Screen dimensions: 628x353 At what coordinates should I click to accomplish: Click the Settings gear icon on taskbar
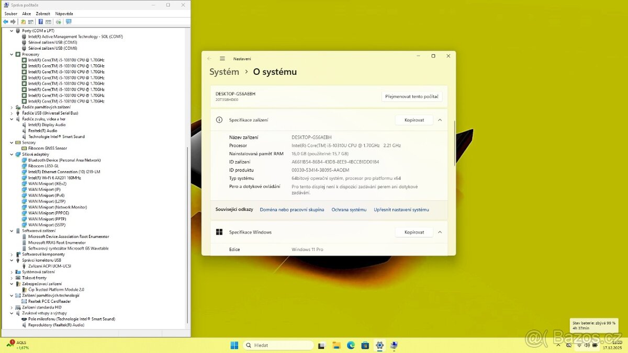tap(379, 345)
